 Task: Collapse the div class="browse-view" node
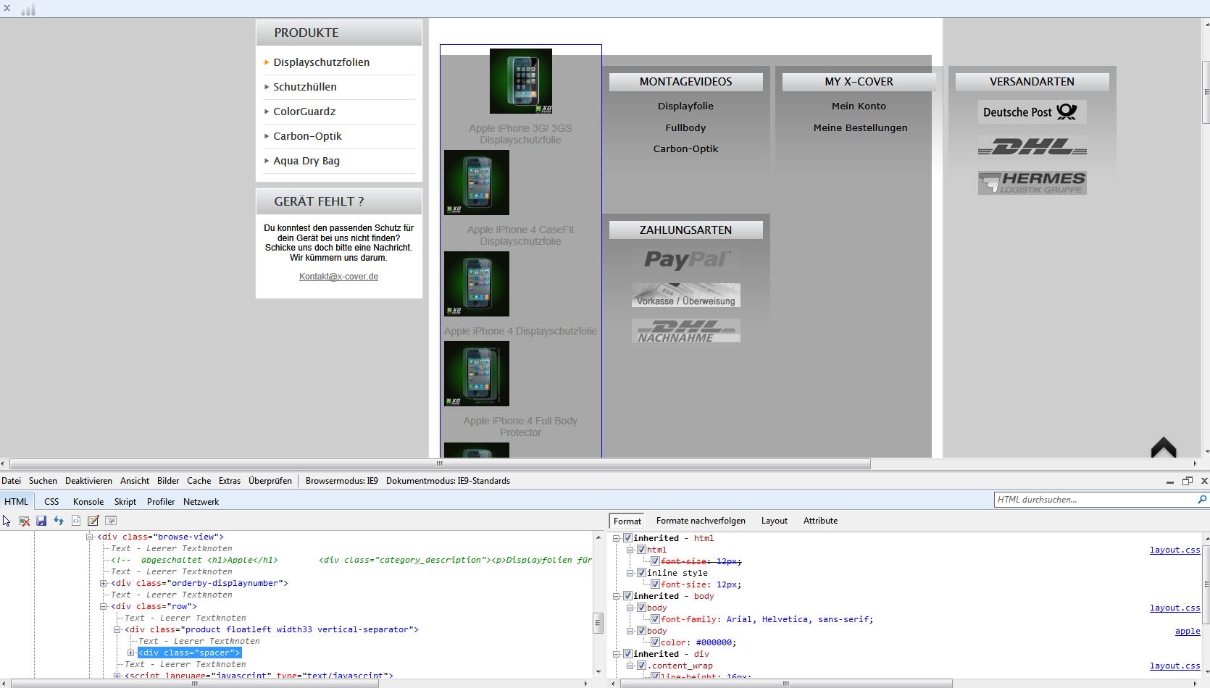(x=90, y=537)
